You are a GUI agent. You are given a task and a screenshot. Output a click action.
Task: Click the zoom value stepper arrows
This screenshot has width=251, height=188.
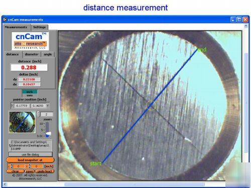point(38,114)
